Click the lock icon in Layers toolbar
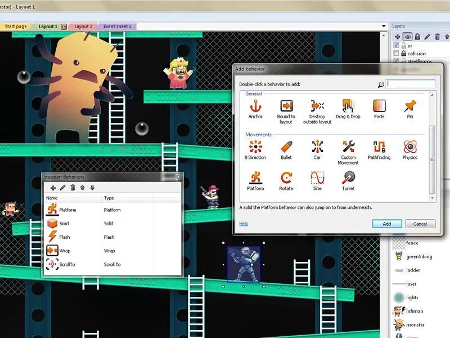 click(x=417, y=37)
